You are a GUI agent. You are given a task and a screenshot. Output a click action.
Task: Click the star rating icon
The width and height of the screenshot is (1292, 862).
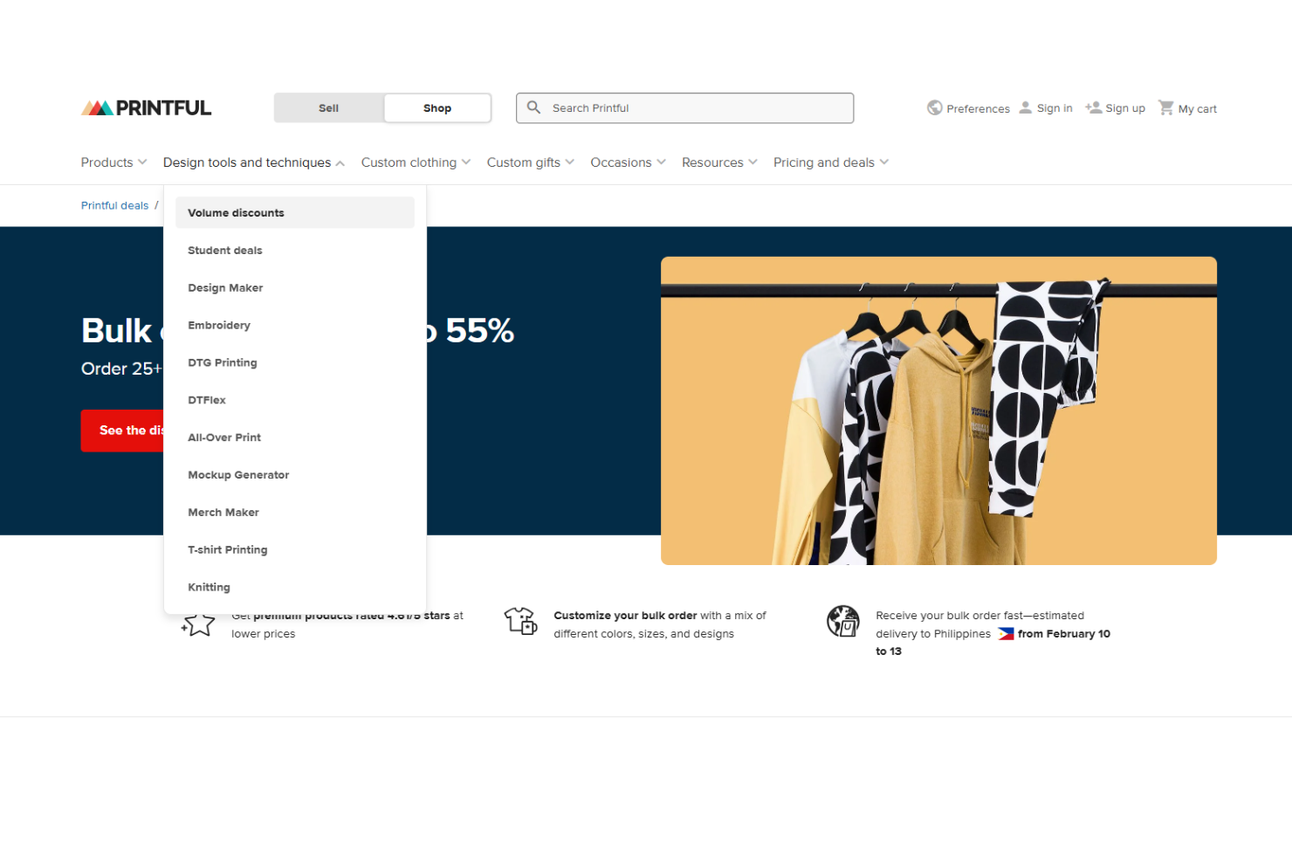[x=197, y=624]
